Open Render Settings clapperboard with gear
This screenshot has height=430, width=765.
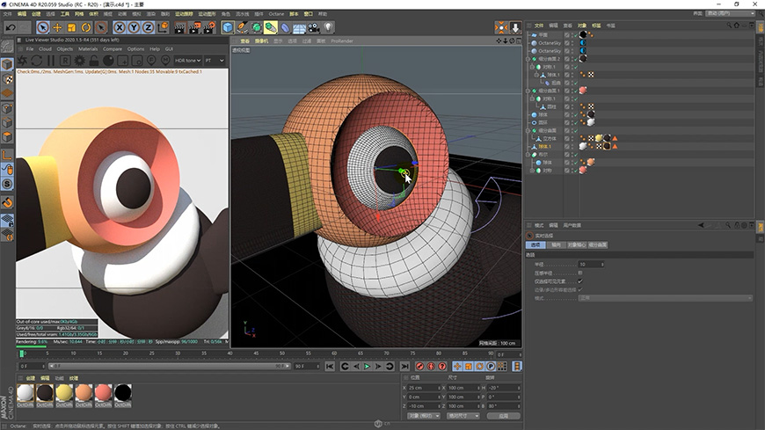pos(210,28)
